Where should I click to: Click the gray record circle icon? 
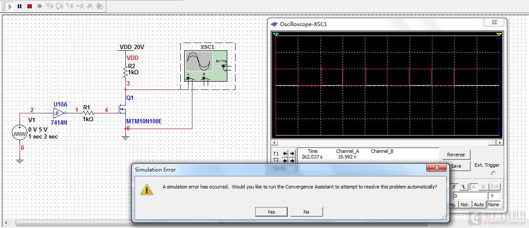[40, 7]
